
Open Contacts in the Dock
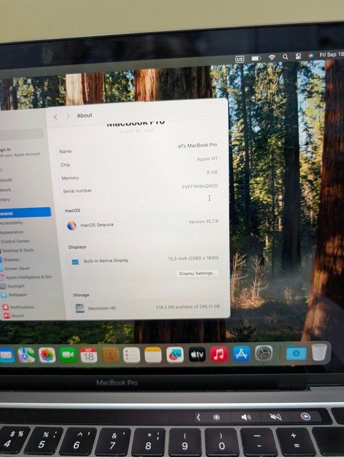[x=111, y=355]
